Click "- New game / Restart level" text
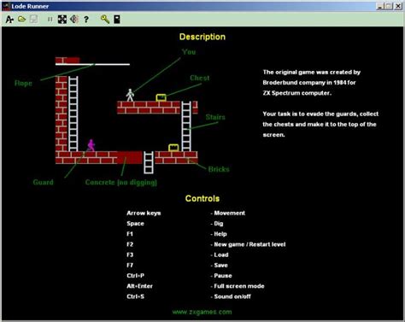 point(248,244)
